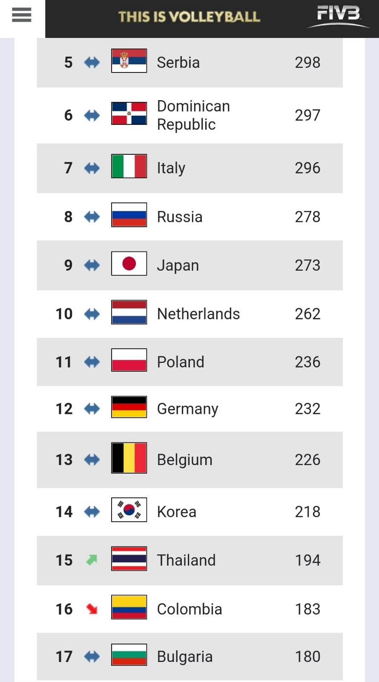Click Colombia's red down arrow
379x682 pixels.
[92, 609]
